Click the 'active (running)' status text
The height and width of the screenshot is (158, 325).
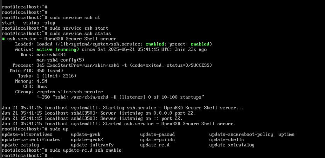pyautogui.click(x=58, y=49)
